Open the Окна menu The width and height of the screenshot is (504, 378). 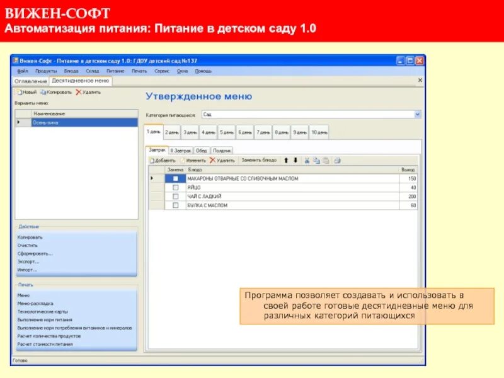click(x=182, y=71)
